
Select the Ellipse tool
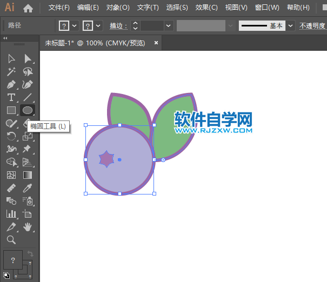click(28, 110)
